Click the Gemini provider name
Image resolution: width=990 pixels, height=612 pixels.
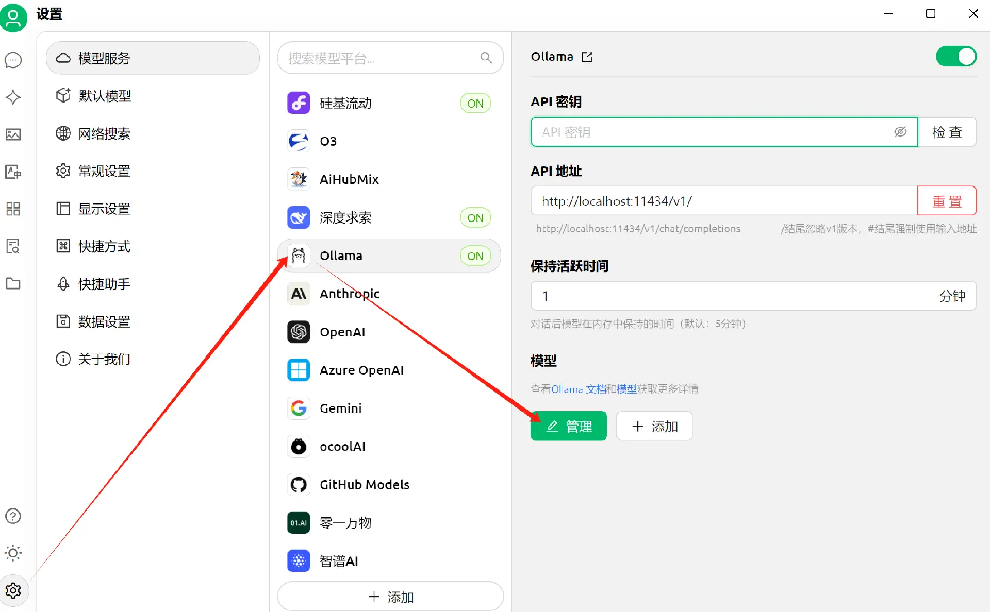point(340,408)
